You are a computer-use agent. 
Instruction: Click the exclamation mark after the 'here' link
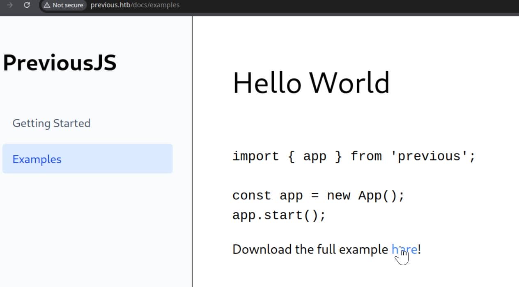(x=419, y=249)
